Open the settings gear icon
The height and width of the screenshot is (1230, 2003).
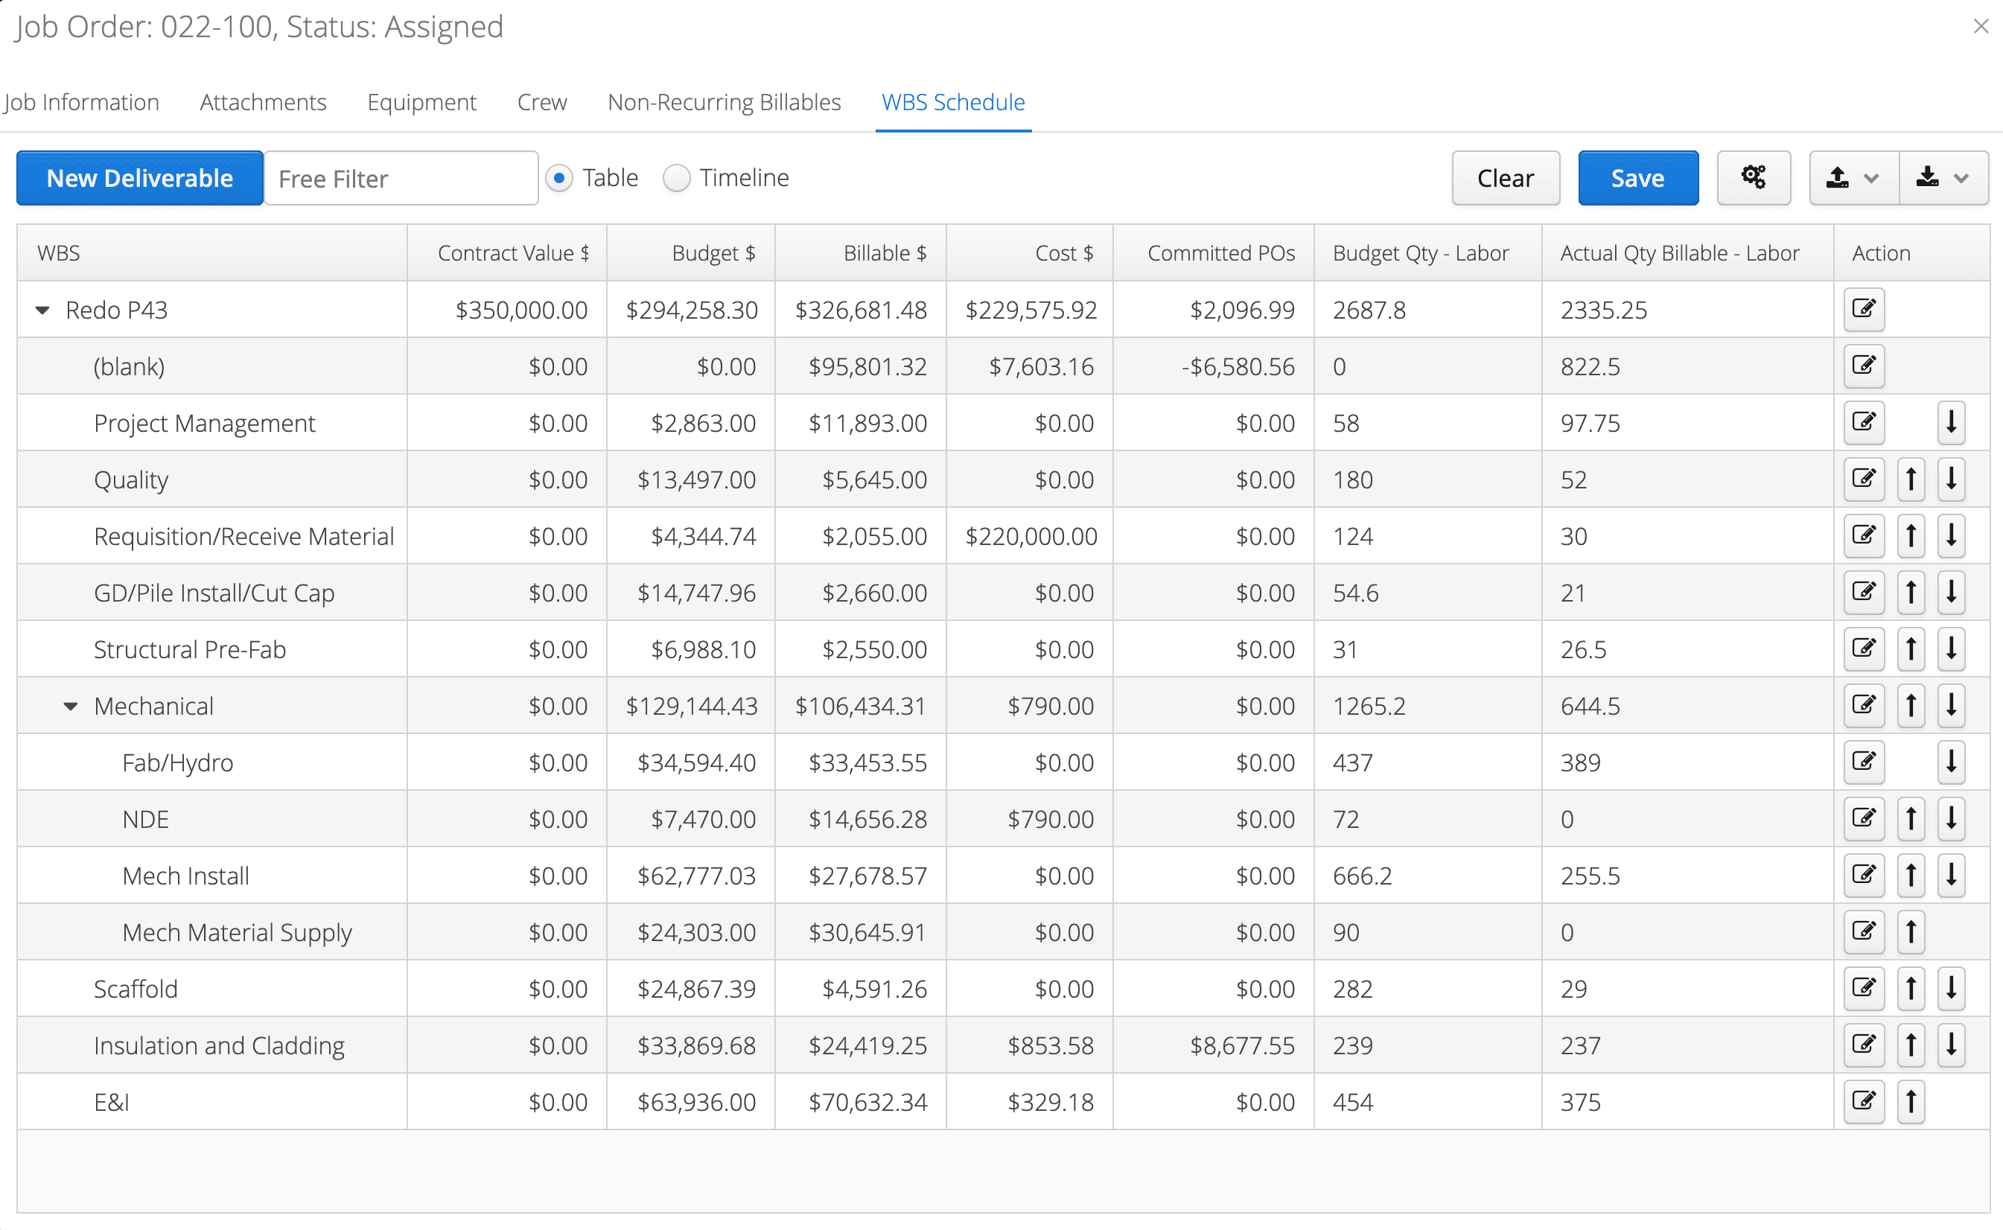tap(1754, 177)
